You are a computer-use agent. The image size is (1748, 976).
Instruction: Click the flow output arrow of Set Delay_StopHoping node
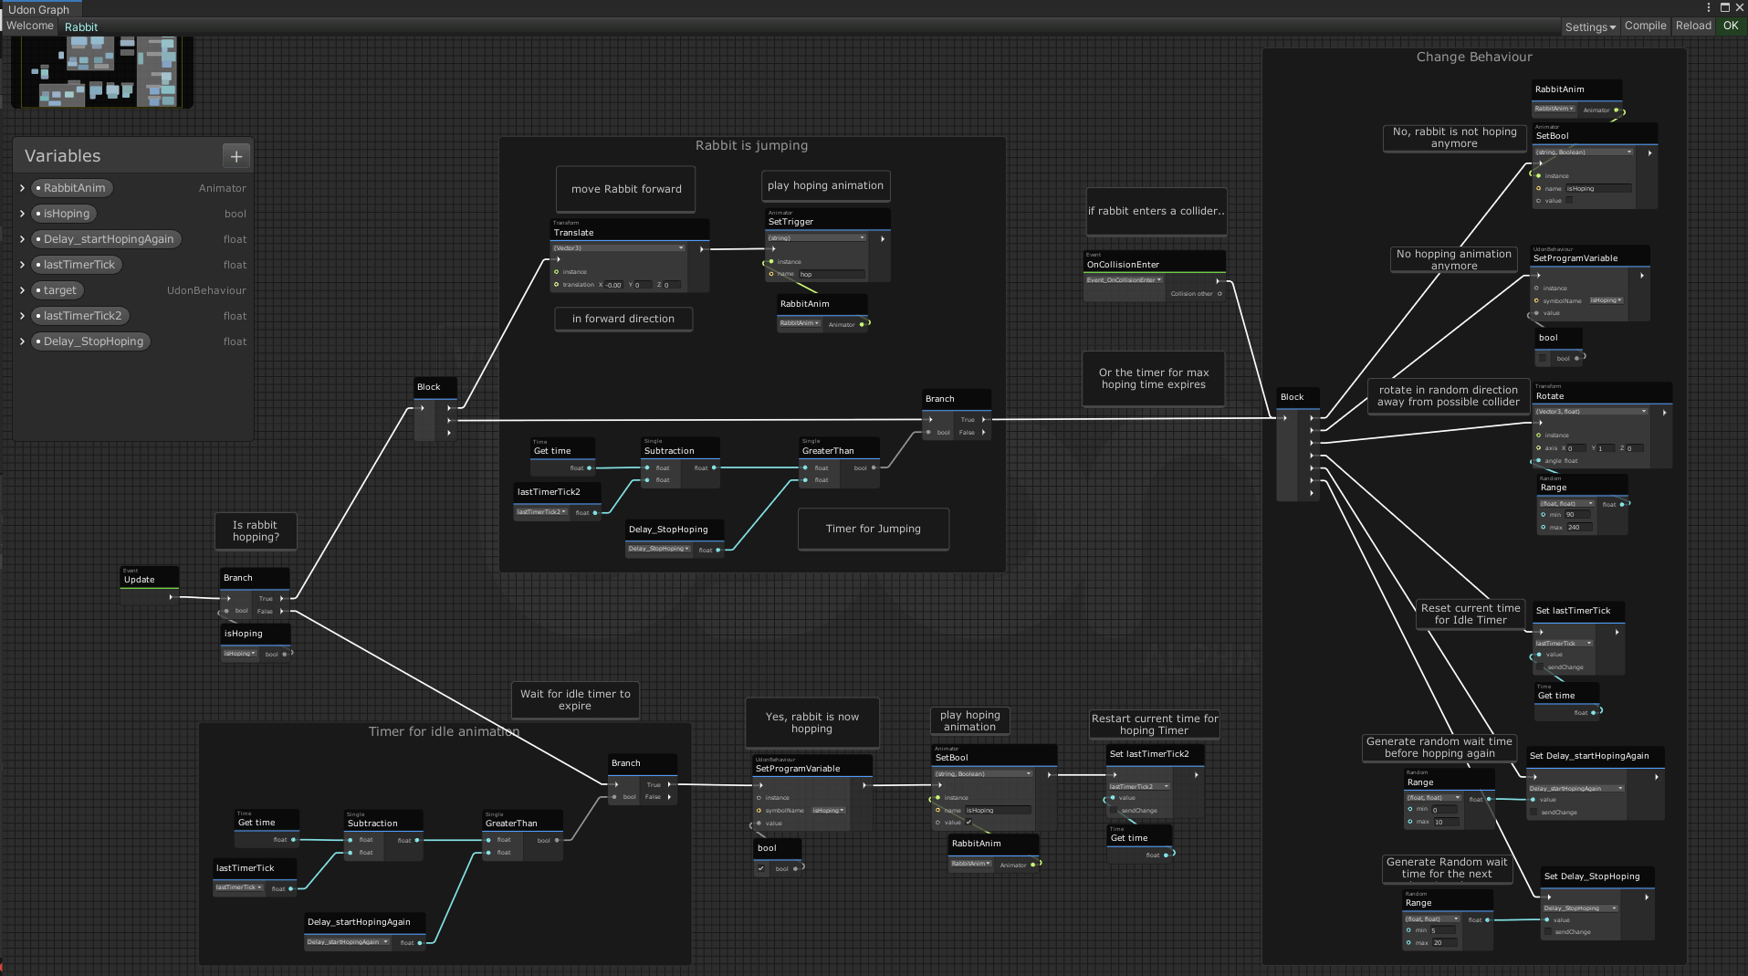[1647, 897]
